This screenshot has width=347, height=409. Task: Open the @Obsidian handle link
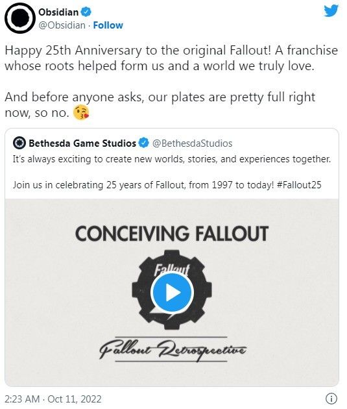[62, 25]
